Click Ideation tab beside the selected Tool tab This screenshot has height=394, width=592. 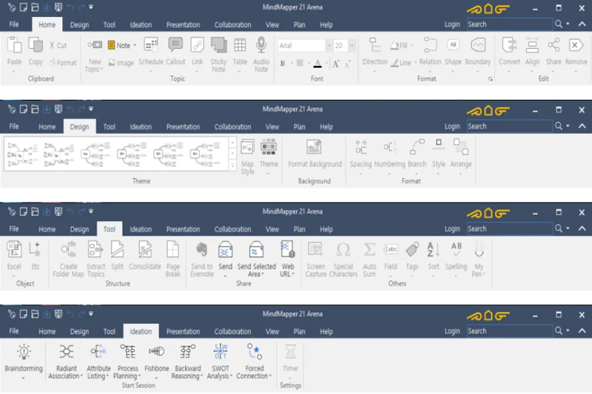click(x=141, y=229)
